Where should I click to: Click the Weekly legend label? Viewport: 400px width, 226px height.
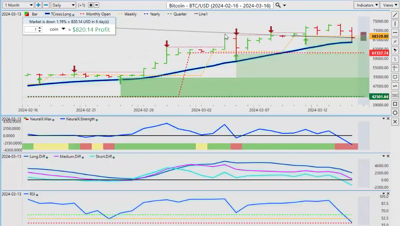(130, 14)
